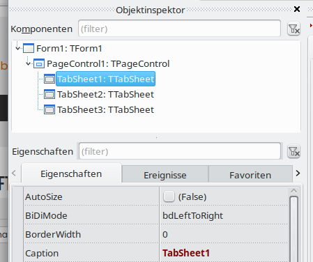
Task: Collapse the Form1 tree node
Action: (x=17, y=48)
